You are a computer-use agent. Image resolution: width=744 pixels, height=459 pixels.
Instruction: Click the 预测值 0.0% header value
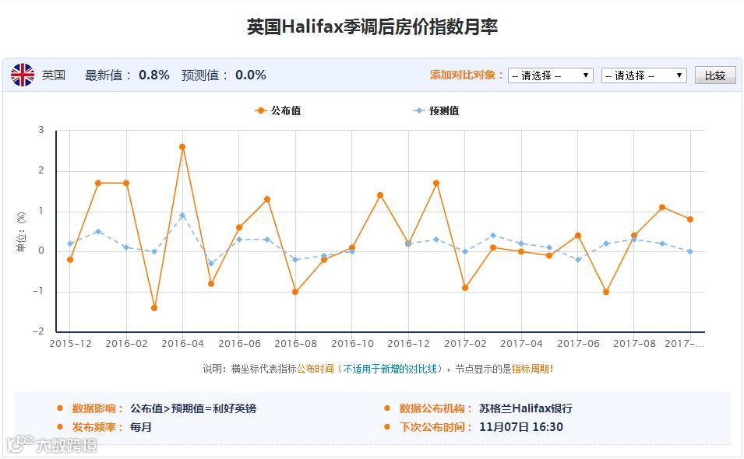[251, 75]
